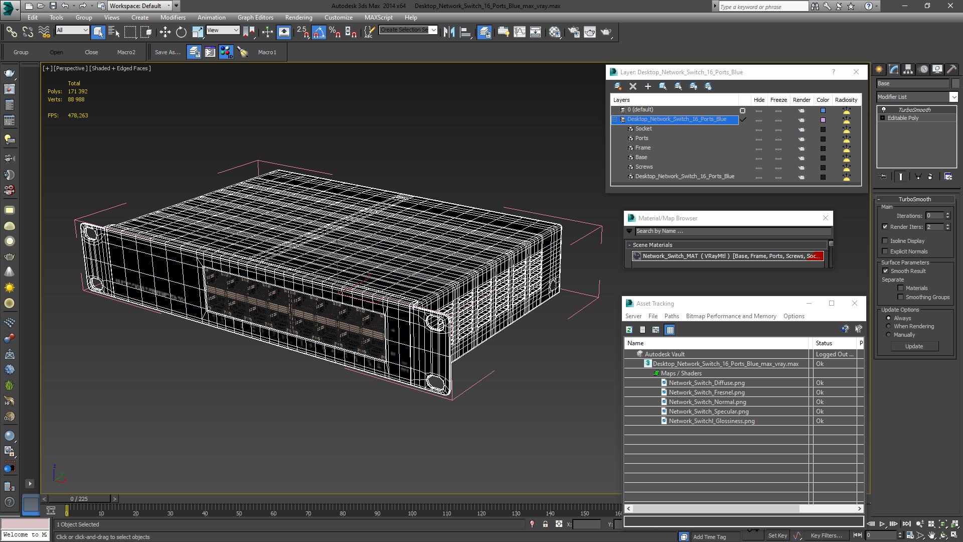Select Always update option

click(x=888, y=318)
